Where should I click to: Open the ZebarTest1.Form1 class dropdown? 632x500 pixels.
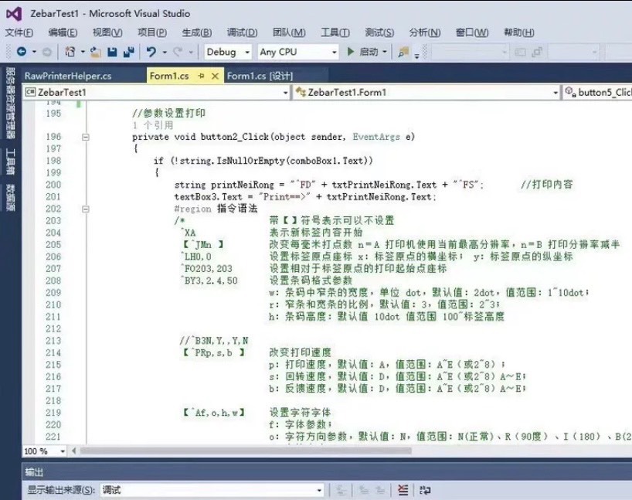[x=426, y=92]
